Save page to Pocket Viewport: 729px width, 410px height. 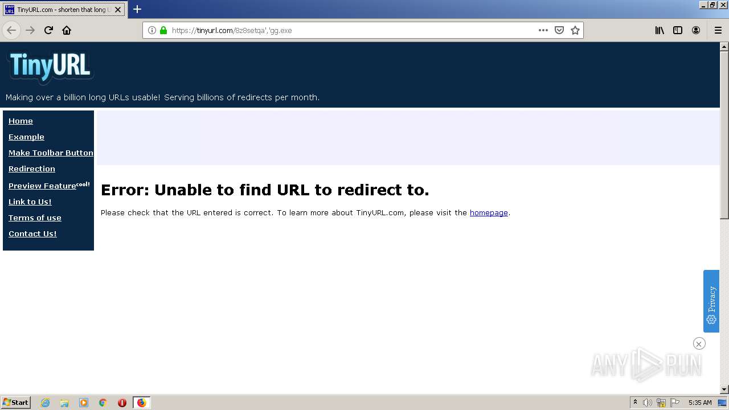pos(559,30)
